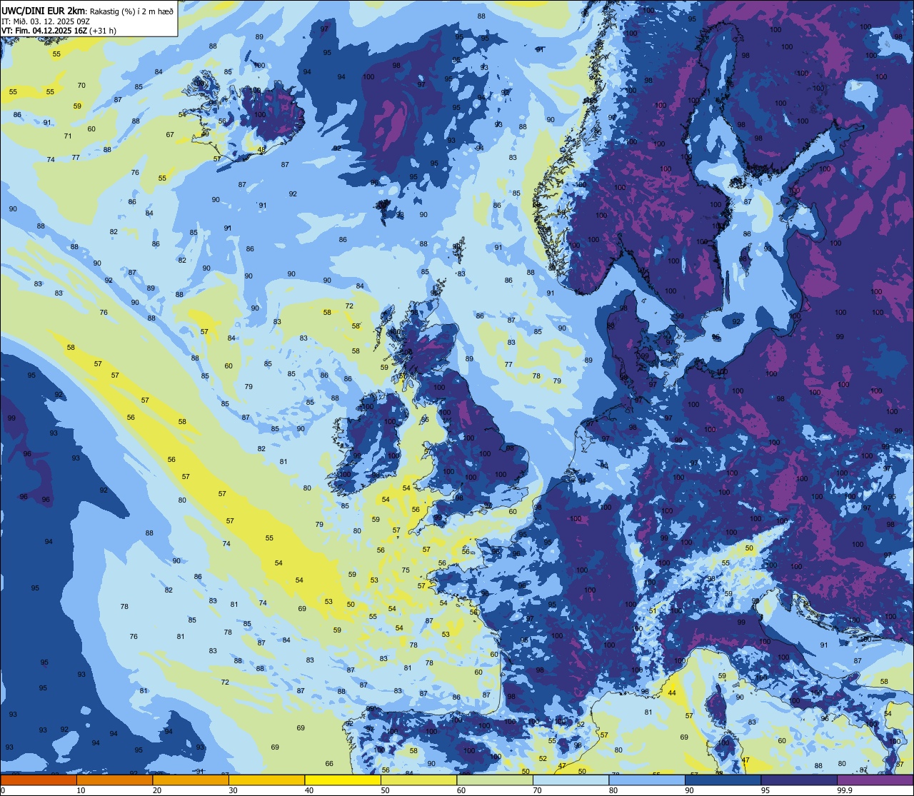Pick the 30–40 legend color segment
The height and width of the screenshot is (796, 914).
(x=266, y=780)
